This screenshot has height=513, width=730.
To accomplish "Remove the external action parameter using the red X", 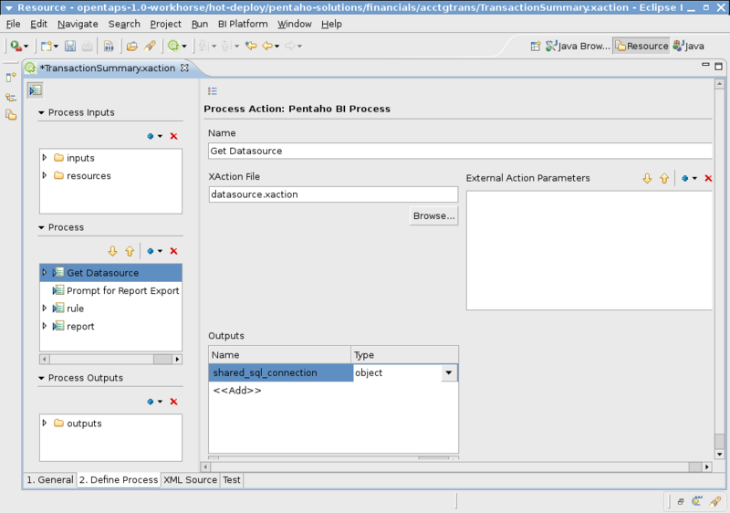I will (x=708, y=178).
